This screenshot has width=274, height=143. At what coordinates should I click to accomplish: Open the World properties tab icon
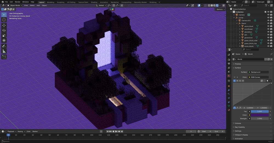coord(229,76)
